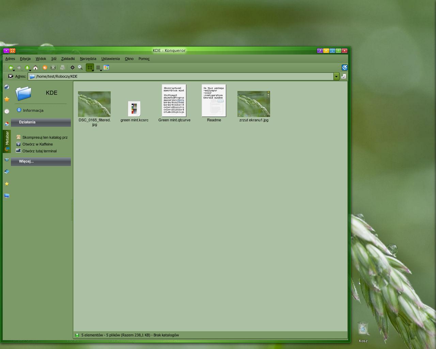Open the Narzędzia menu

(88, 59)
